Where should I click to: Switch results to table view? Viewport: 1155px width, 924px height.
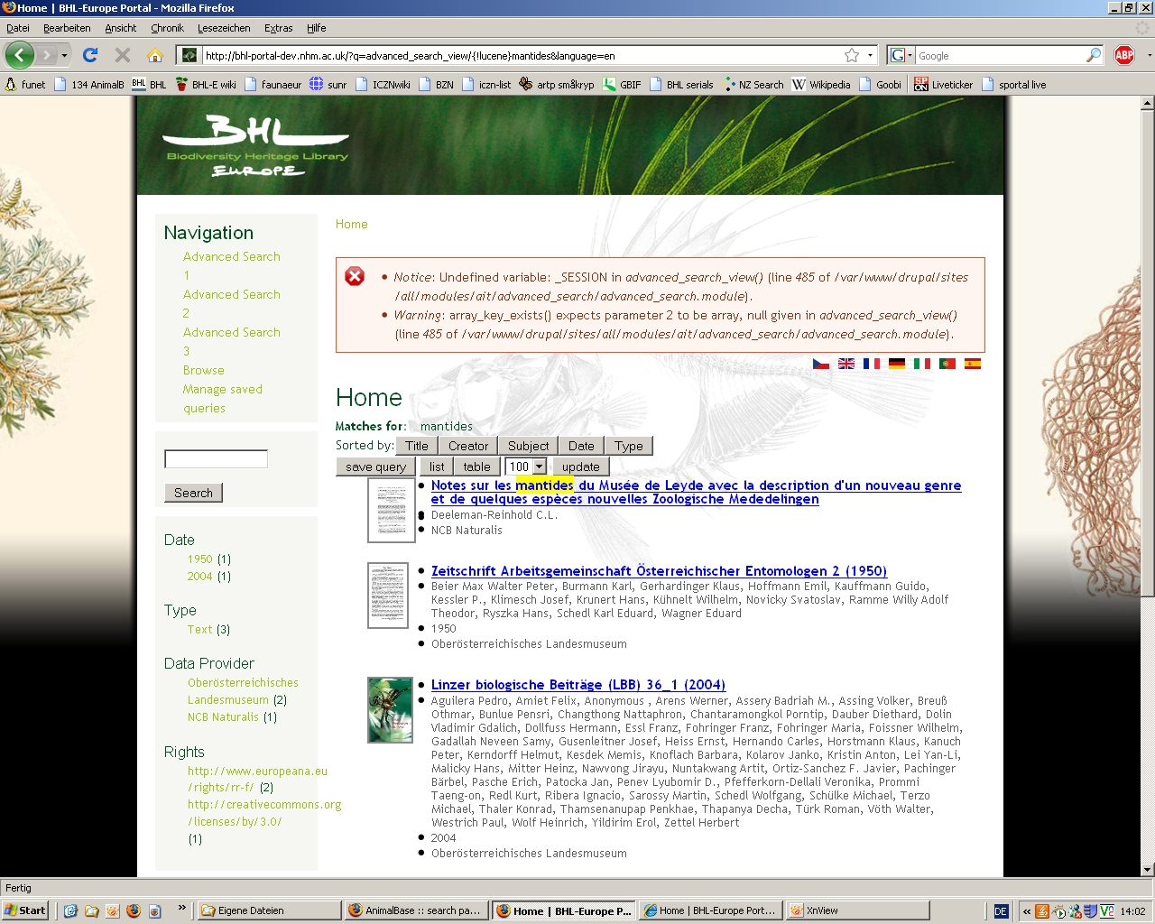point(476,467)
